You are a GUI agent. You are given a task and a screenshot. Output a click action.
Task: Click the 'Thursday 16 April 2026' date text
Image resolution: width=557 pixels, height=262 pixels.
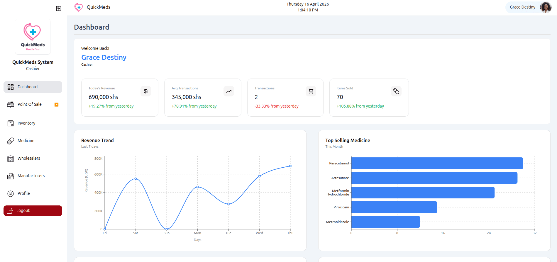(308, 4)
